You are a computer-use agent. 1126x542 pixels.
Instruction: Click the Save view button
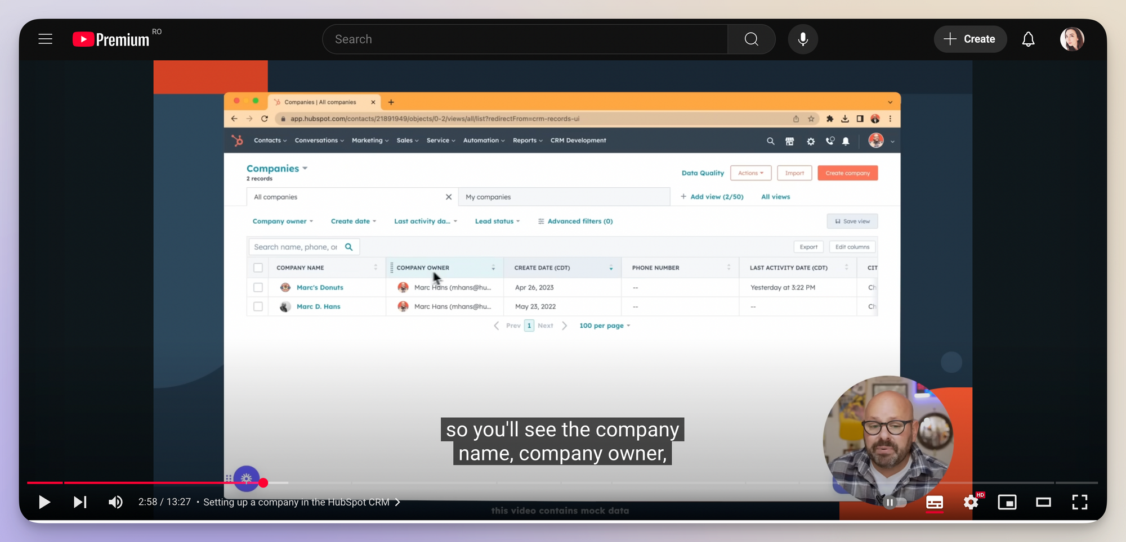852,222
